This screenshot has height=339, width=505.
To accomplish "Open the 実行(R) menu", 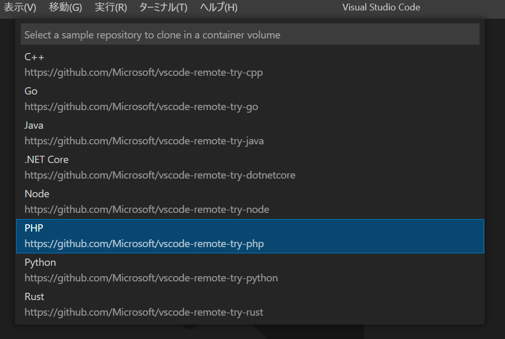I will (111, 7).
